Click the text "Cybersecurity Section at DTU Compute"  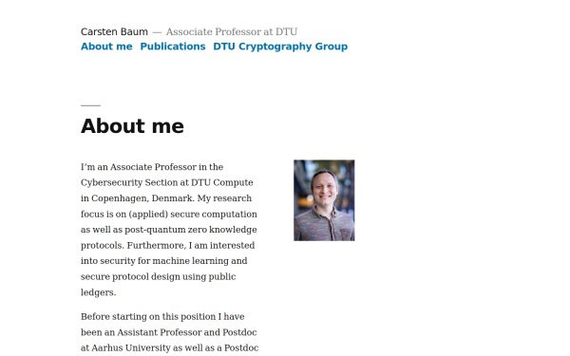click(167, 182)
